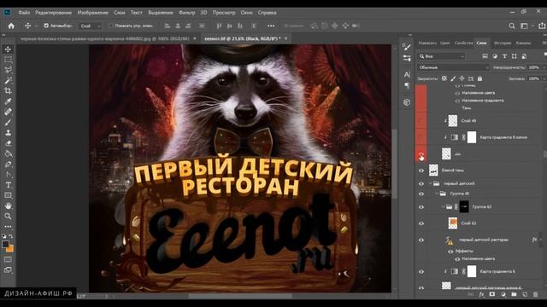Click Delete layer trash icon
This screenshot has width=547, height=307.
(536, 294)
